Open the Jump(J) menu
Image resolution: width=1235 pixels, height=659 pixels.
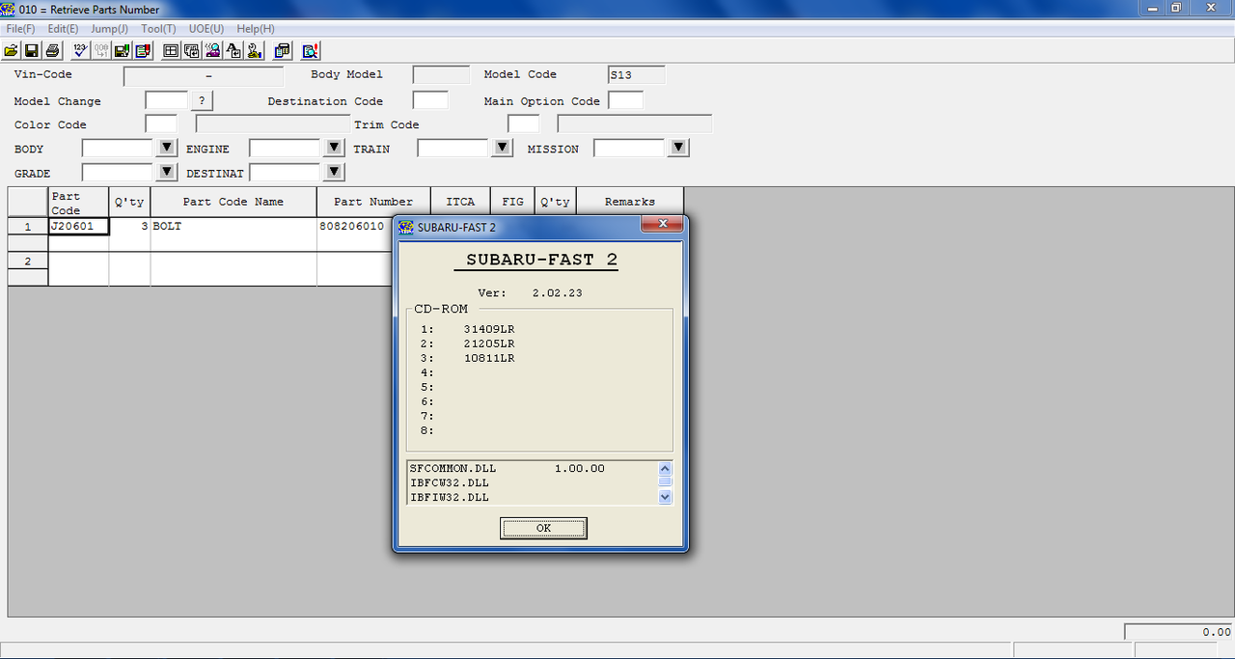pos(110,29)
